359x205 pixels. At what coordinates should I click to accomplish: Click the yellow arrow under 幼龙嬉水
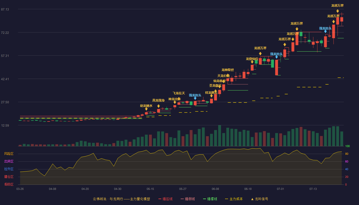[146, 109]
